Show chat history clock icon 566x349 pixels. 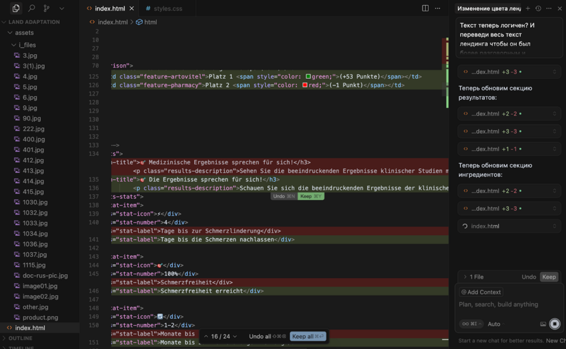[538, 8]
